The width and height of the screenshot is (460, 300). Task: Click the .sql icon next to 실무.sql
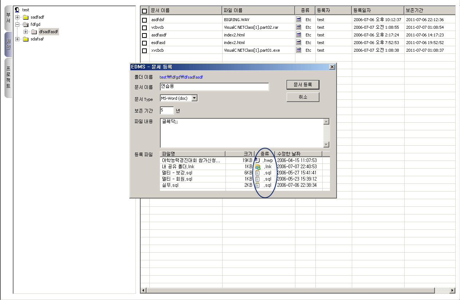[x=257, y=185]
